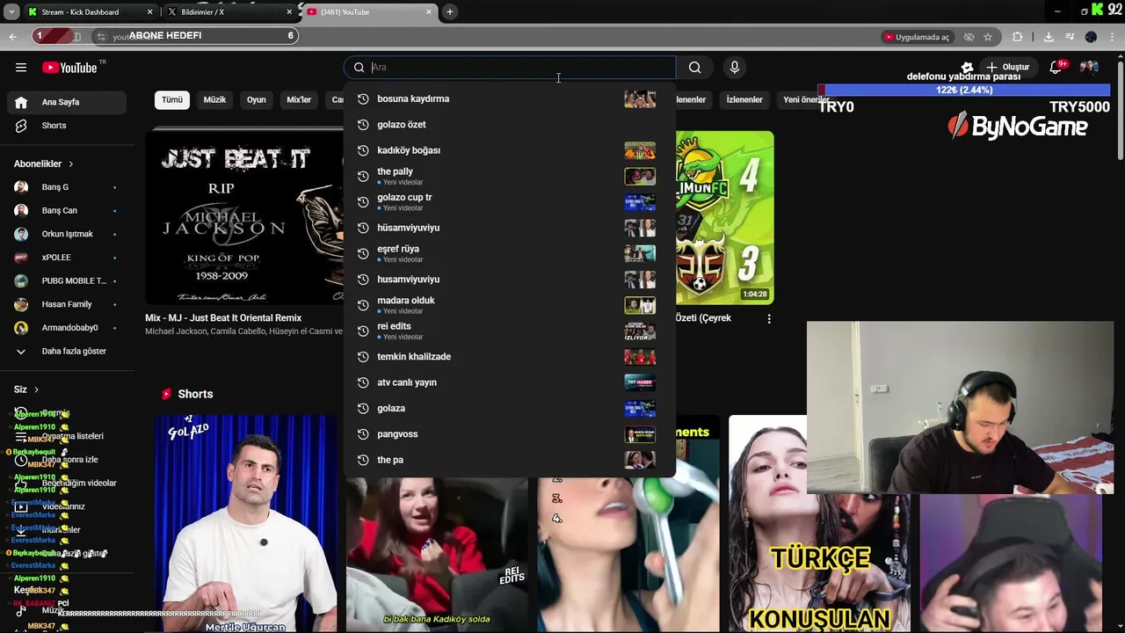Select the Müzik filter chip

coord(214,100)
